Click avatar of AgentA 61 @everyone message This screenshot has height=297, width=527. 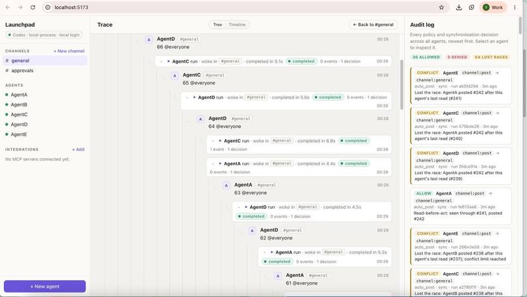click(278, 276)
